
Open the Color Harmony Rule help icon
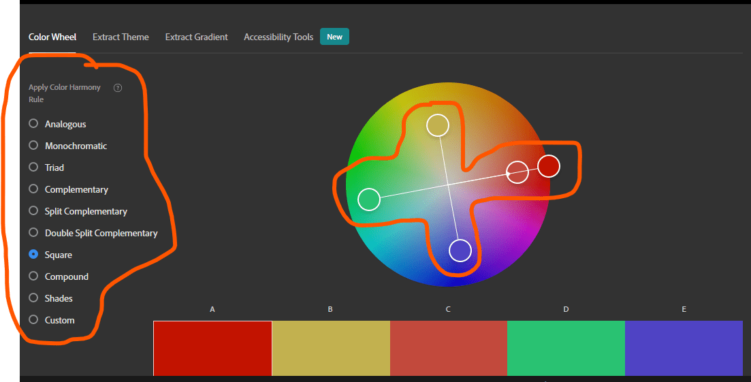click(117, 88)
